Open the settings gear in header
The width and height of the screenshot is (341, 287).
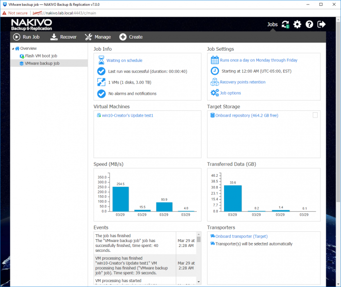click(x=297, y=24)
